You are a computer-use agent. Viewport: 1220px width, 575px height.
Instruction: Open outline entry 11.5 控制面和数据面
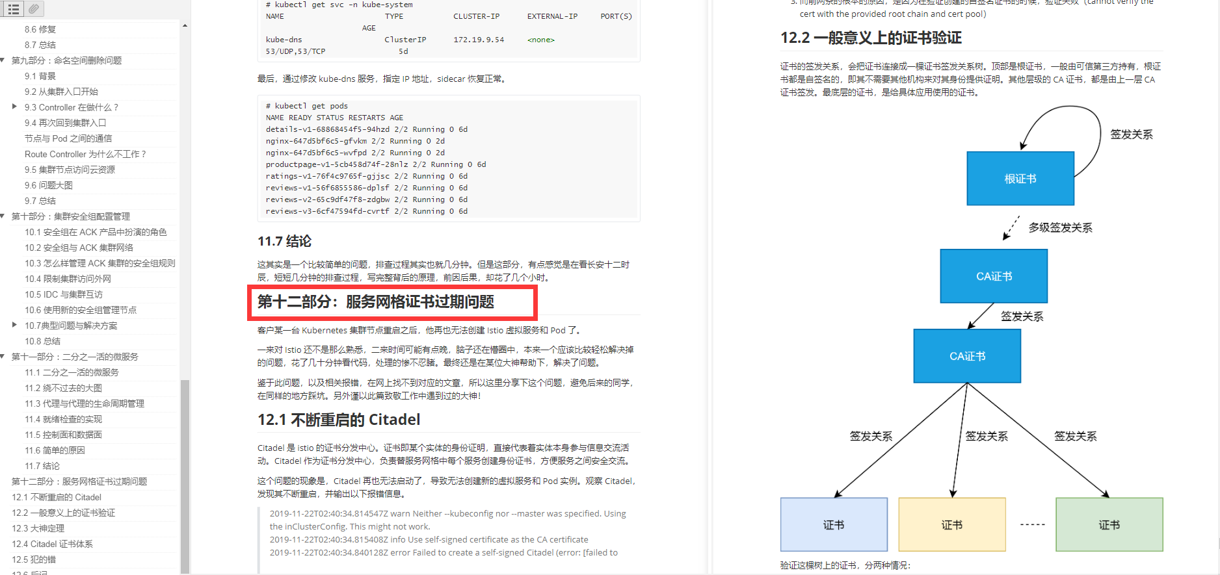[x=63, y=435]
